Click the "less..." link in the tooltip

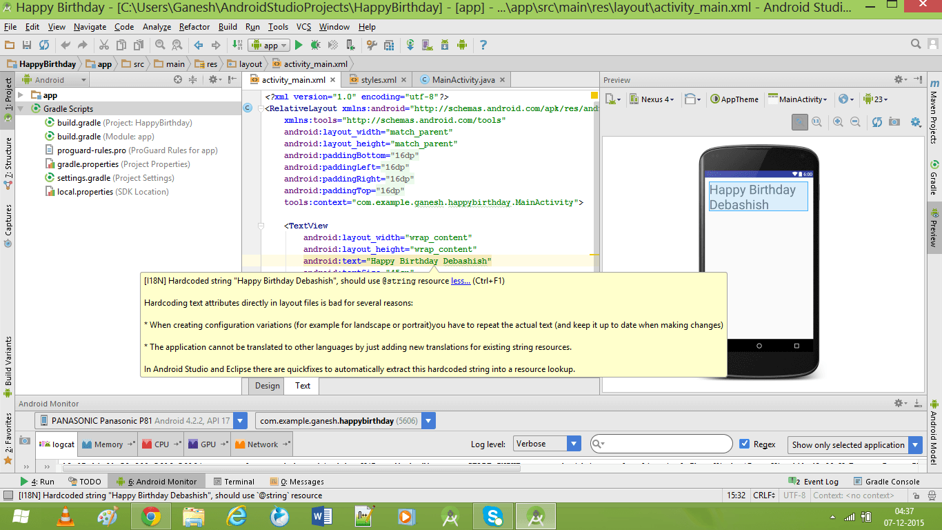[x=461, y=282]
